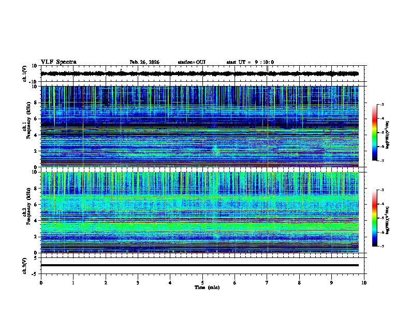Click the date text "Feb. 26, 2026"

click(144, 62)
